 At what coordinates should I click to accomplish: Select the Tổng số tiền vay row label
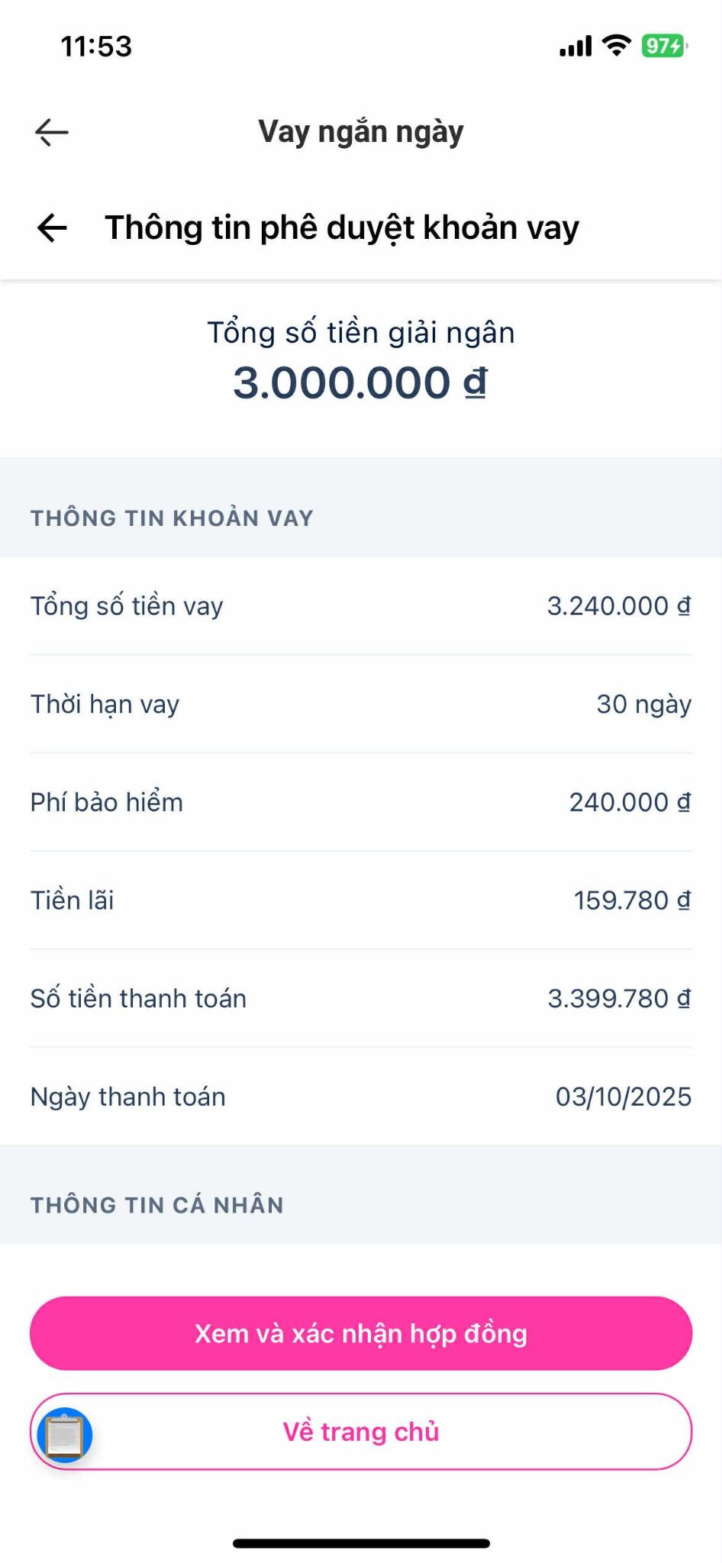pyautogui.click(x=127, y=606)
